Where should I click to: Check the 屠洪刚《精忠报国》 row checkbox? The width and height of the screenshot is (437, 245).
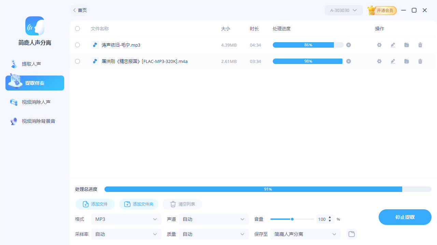pos(77,61)
